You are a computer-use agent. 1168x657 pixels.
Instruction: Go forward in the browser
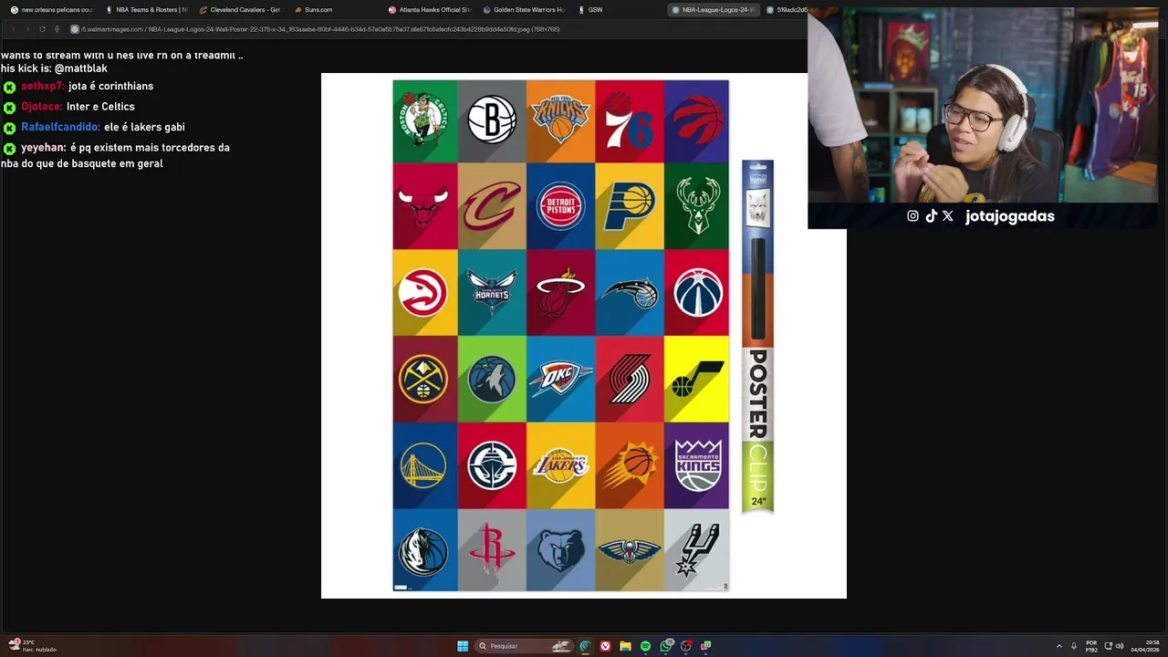coord(27,29)
